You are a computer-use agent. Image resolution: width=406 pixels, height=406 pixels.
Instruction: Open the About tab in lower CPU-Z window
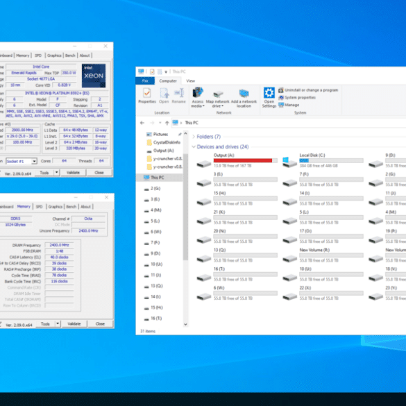85,207
